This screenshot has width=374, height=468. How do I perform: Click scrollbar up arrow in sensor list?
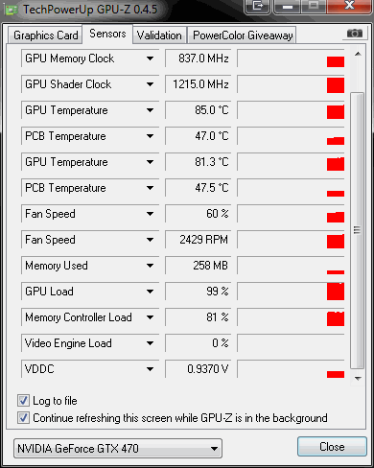point(358,54)
